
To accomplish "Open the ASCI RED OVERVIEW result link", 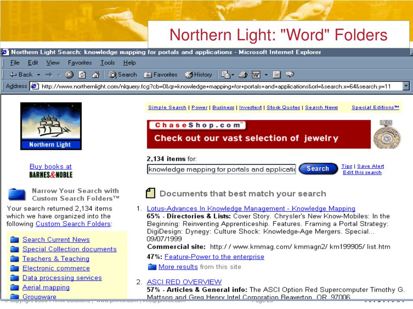I will pyautogui.click(x=184, y=282).
